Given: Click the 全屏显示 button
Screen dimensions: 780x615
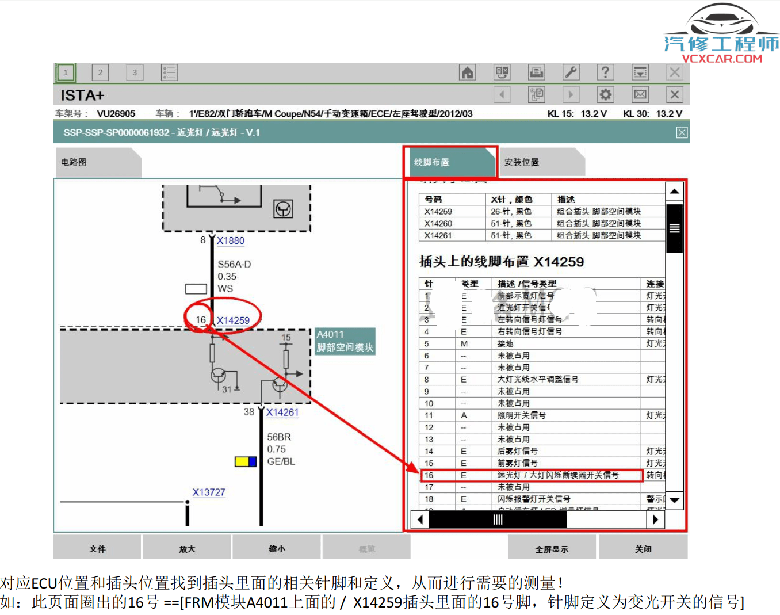Looking at the screenshot, I should pyautogui.click(x=551, y=548).
